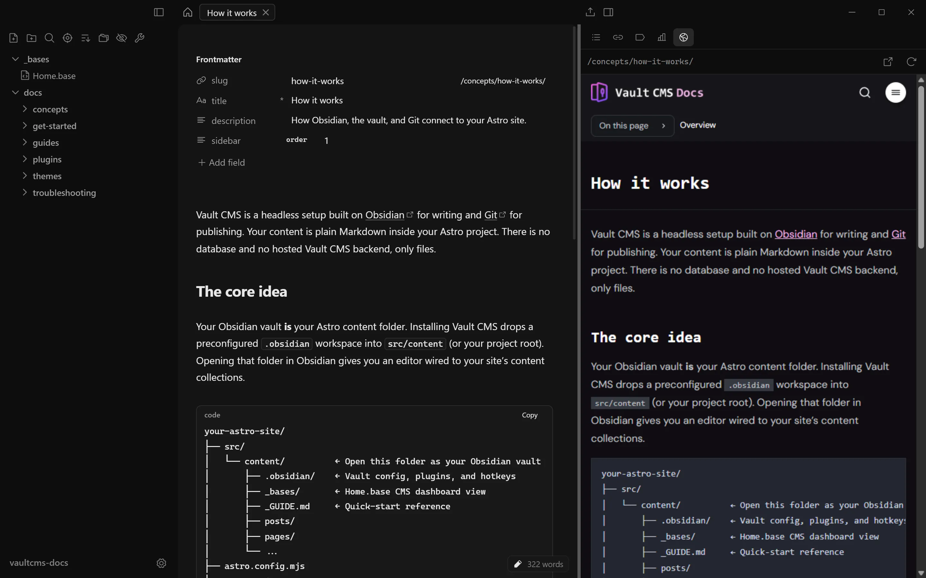Click the folders icon in the explorer toolbar
The width and height of the screenshot is (926, 578).
103,38
